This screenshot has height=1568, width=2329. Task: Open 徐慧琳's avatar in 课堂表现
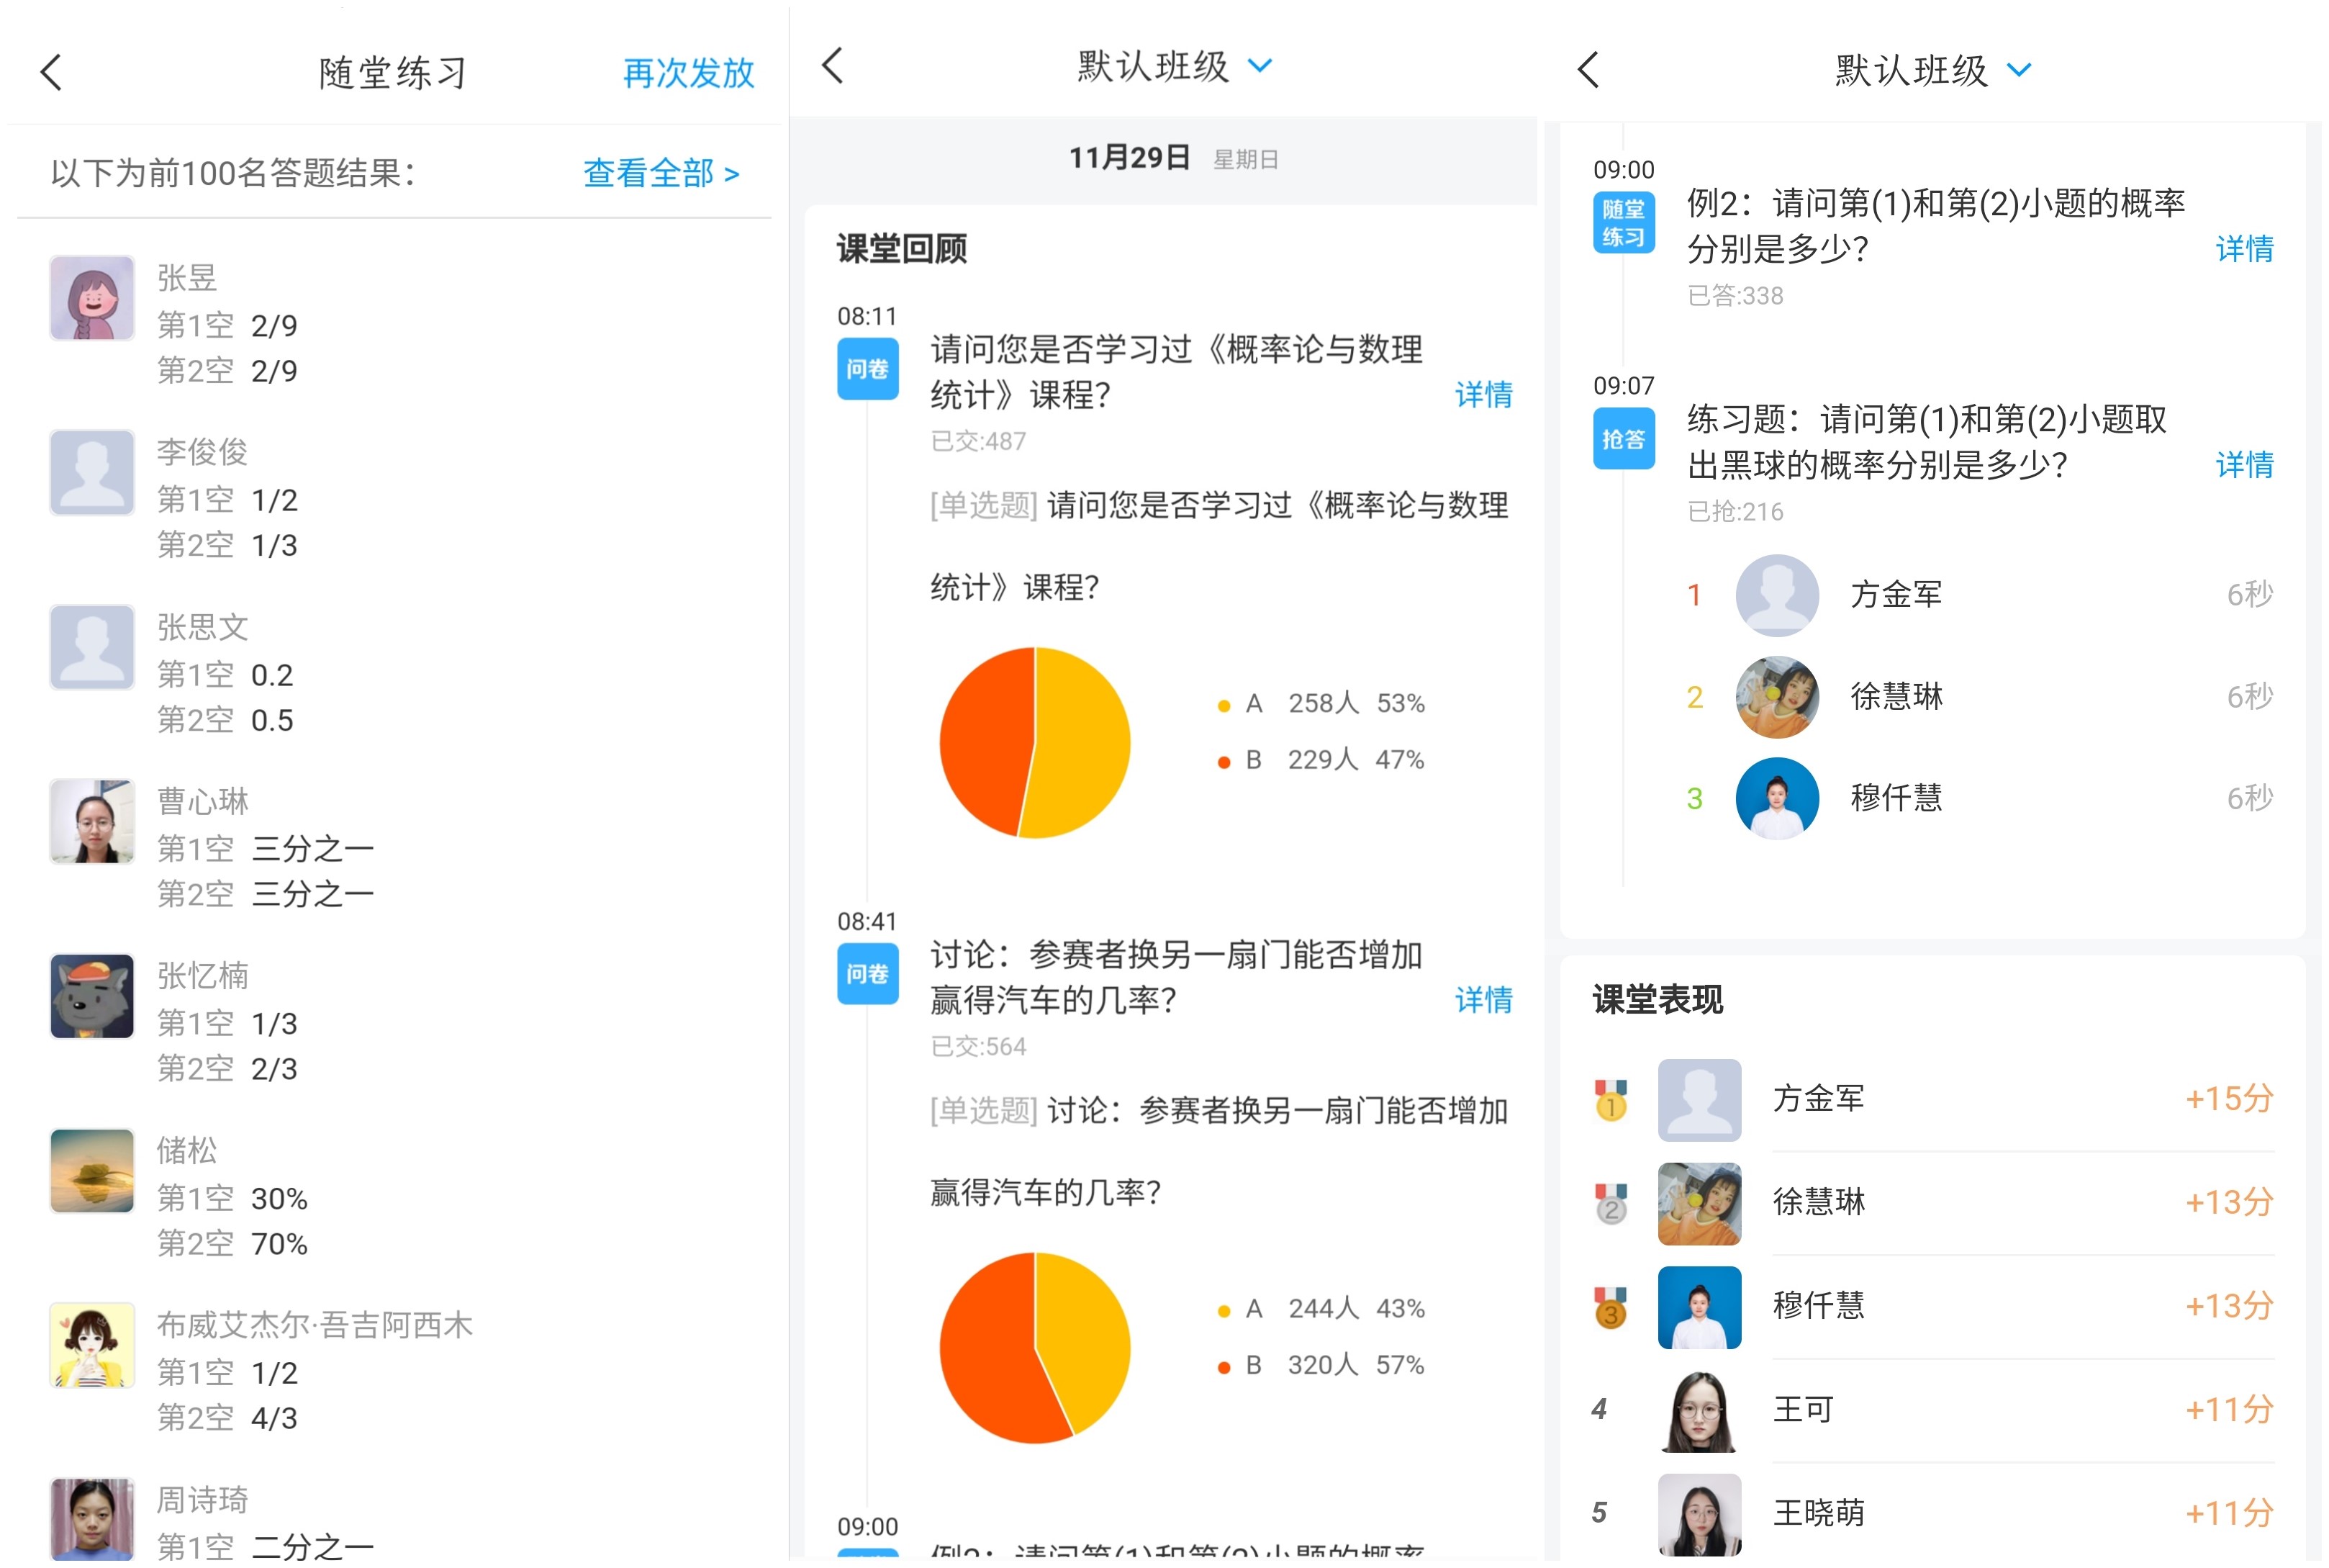pos(1700,1204)
